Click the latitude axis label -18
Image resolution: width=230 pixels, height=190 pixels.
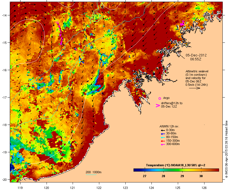[4, 125]
